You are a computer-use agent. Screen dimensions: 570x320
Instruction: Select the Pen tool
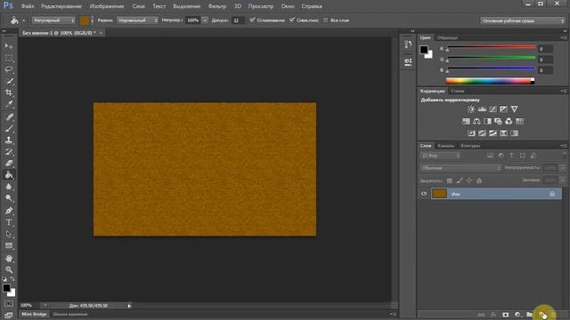9,211
